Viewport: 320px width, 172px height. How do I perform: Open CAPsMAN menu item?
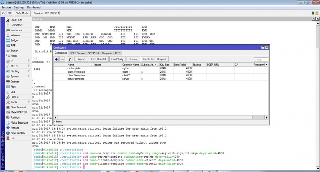tap(16, 25)
